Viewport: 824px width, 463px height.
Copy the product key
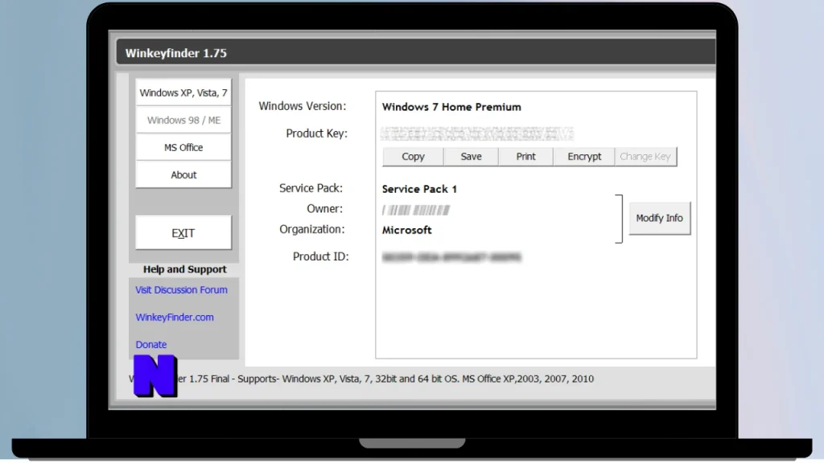pyautogui.click(x=413, y=157)
